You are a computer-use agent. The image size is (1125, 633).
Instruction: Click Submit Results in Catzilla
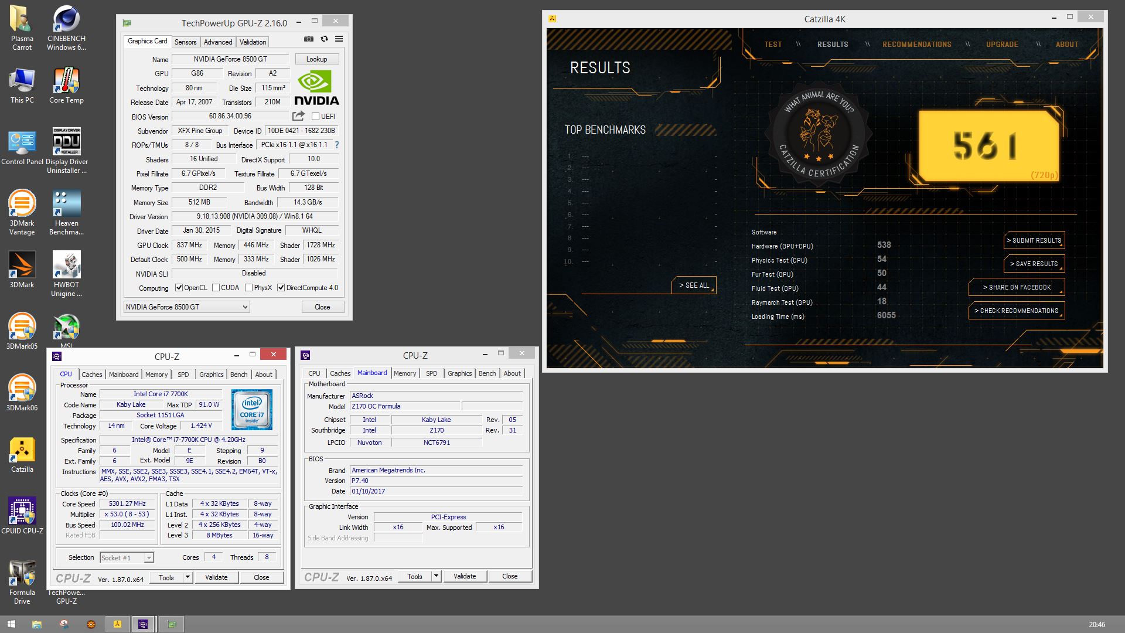(x=1034, y=240)
